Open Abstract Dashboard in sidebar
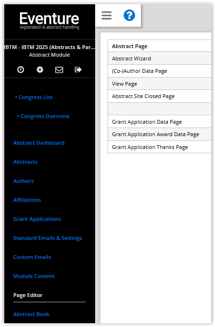The width and height of the screenshot is (215, 327). click(x=39, y=143)
